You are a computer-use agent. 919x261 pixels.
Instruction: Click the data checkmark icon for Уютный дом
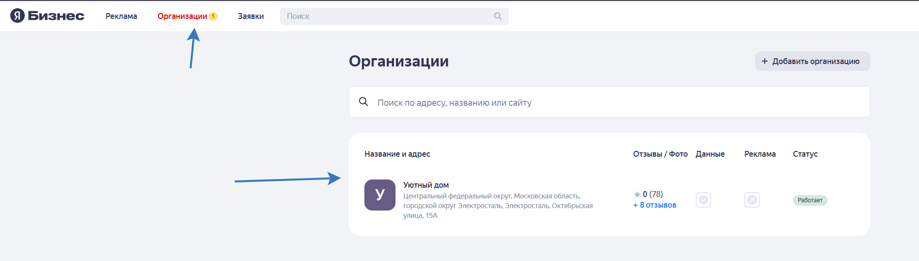coord(703,200)
